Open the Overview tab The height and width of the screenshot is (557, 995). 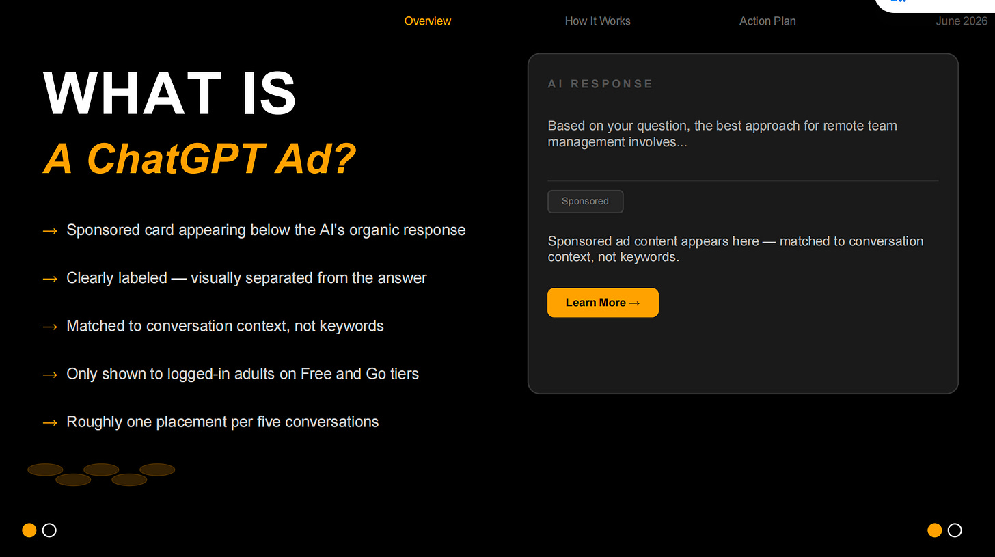pos(428,21)
